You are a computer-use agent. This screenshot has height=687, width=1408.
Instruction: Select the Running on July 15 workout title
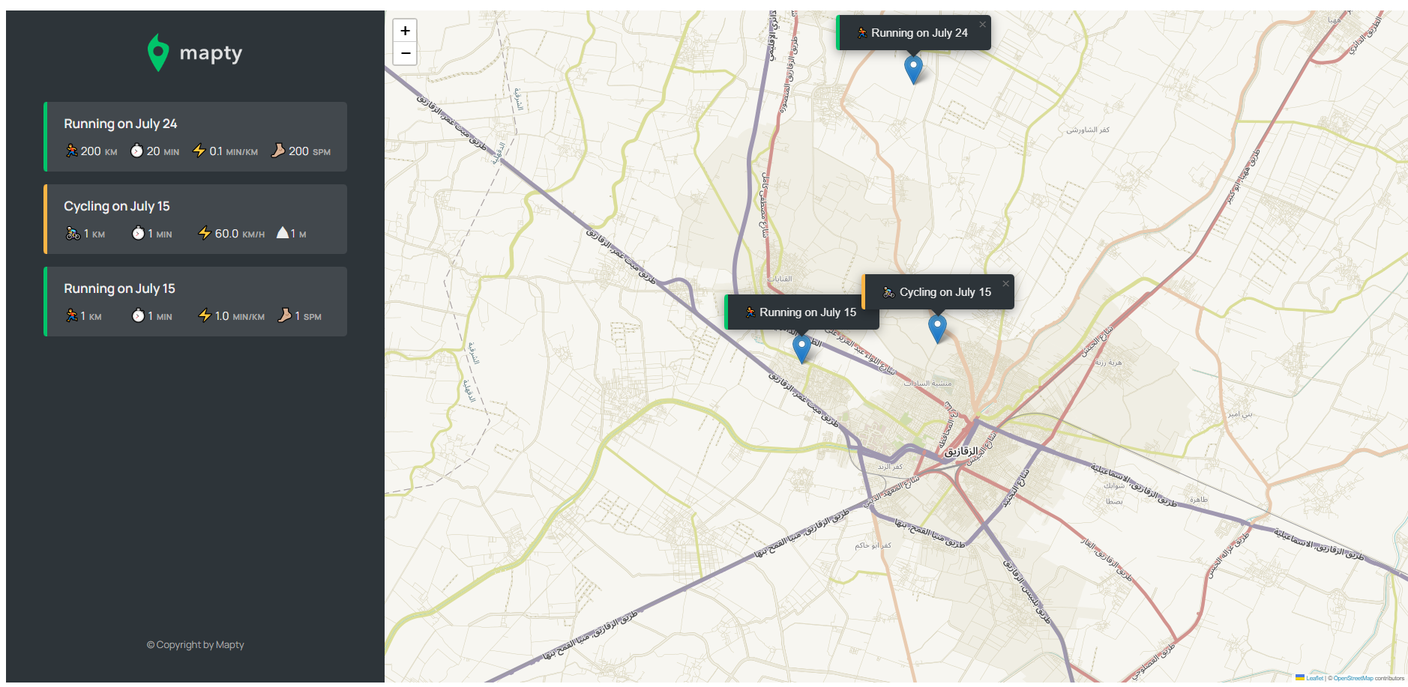click(119, 288)
